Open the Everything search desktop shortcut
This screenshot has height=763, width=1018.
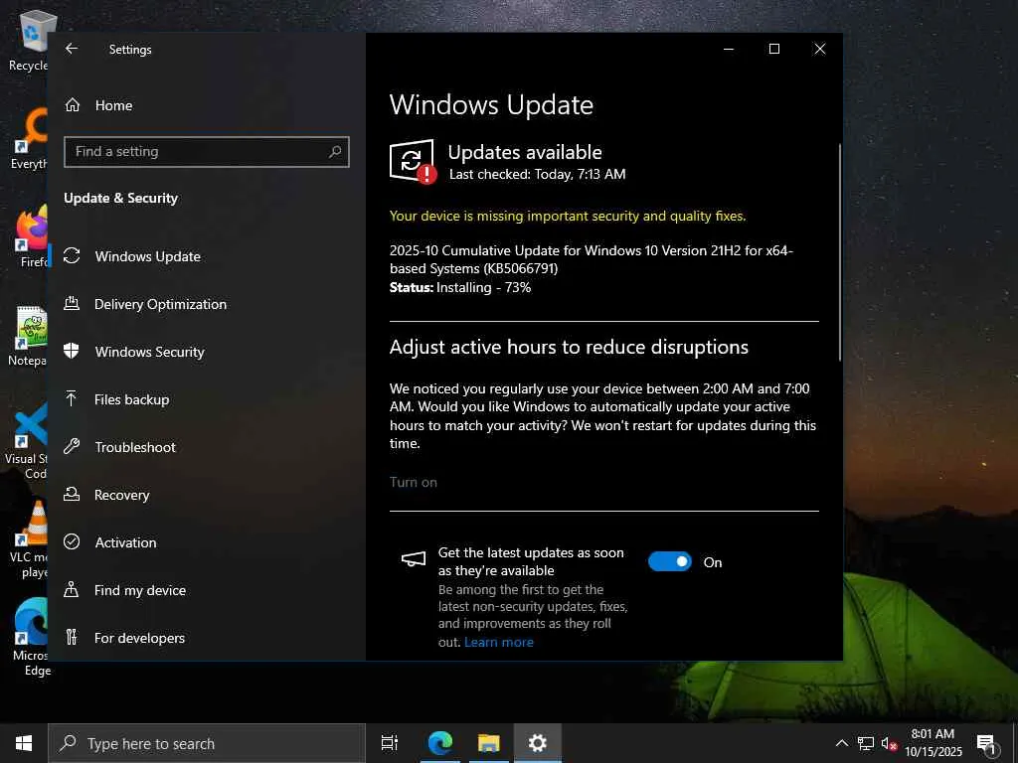pyautogui.click(x=29, y=138)
